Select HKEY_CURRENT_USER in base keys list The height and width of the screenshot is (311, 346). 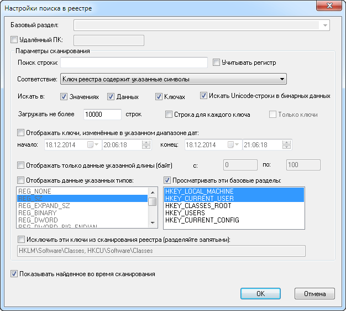click(x=234, y=198)
